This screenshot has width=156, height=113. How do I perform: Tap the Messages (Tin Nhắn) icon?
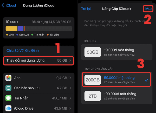(9, 98)
